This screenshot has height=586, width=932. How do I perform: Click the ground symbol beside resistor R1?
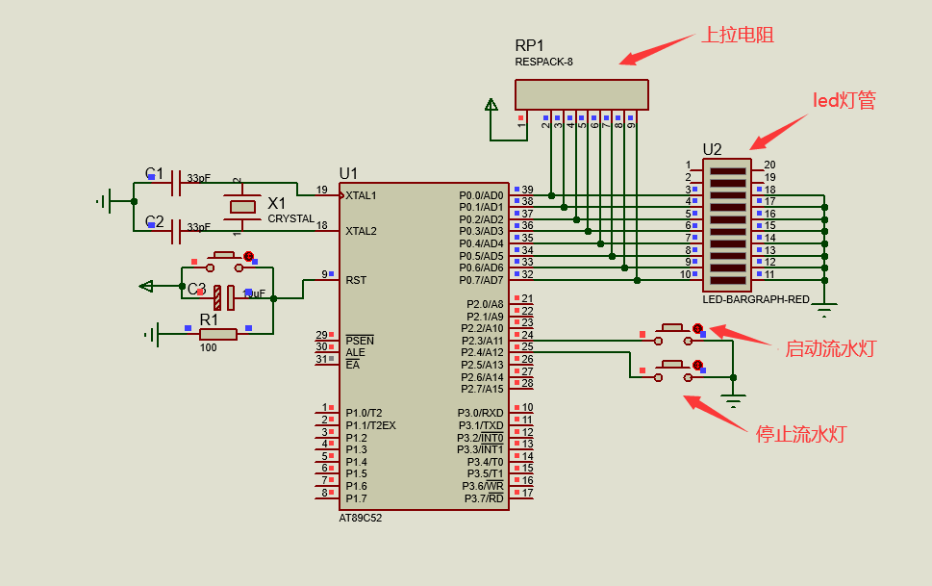click(x=153, y=335)
